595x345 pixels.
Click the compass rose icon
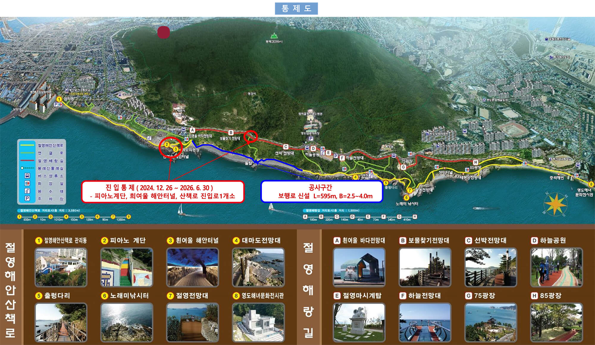tap(555, 204)
